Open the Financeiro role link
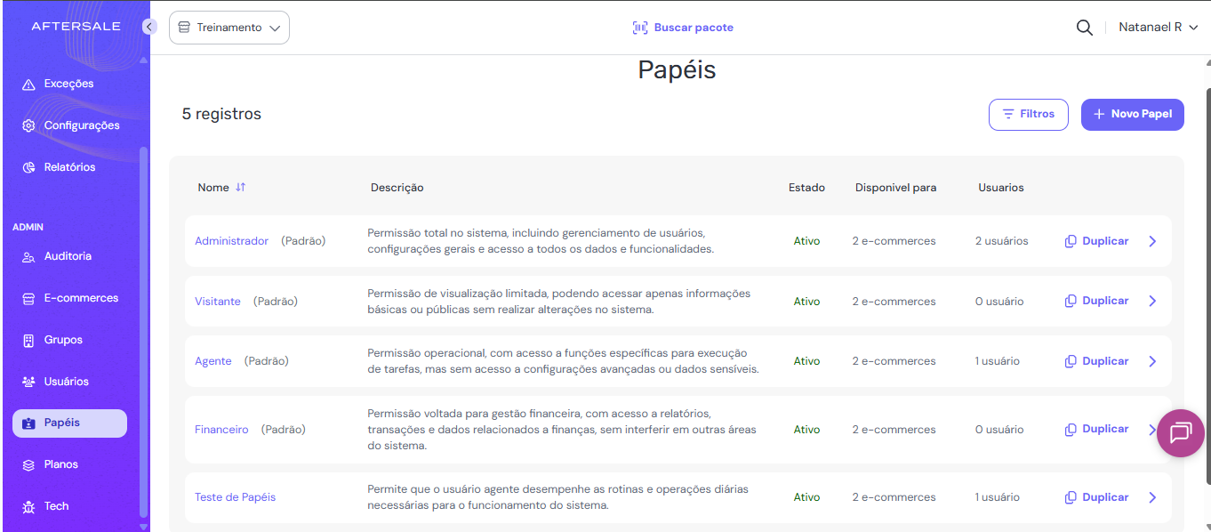 [221, 430]
